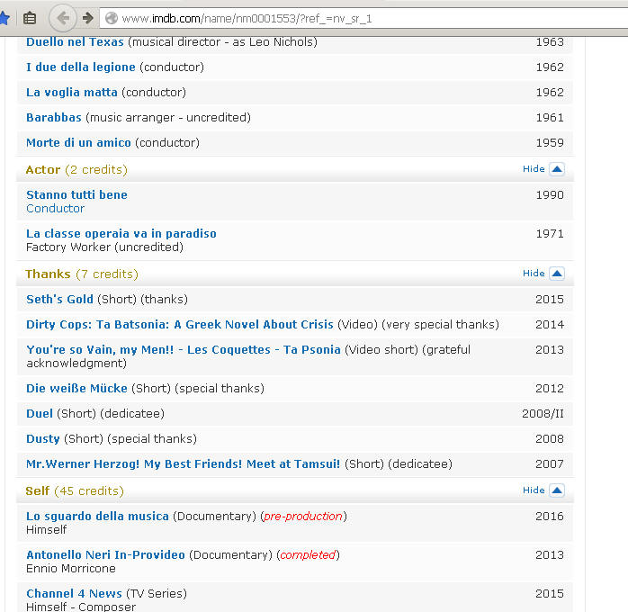The height and width of the screenshot is (612, 628).
Task: Click Hide link for Thanks credits
Action: click(x=534, y=274)
